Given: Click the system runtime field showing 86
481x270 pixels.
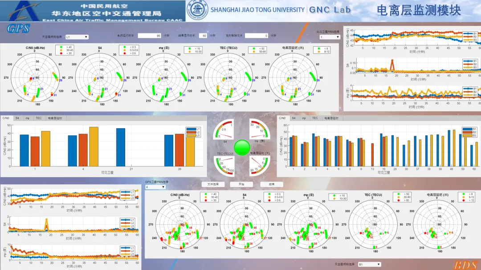Looking at the screenshot, I should pyautogui.click(x=149, y=36).
